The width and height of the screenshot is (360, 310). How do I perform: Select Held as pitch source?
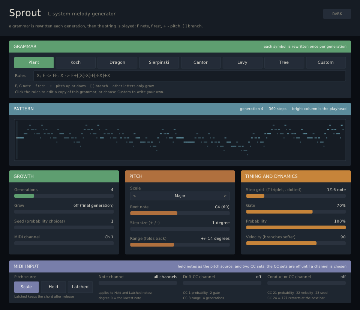click(x=53, y=287)
